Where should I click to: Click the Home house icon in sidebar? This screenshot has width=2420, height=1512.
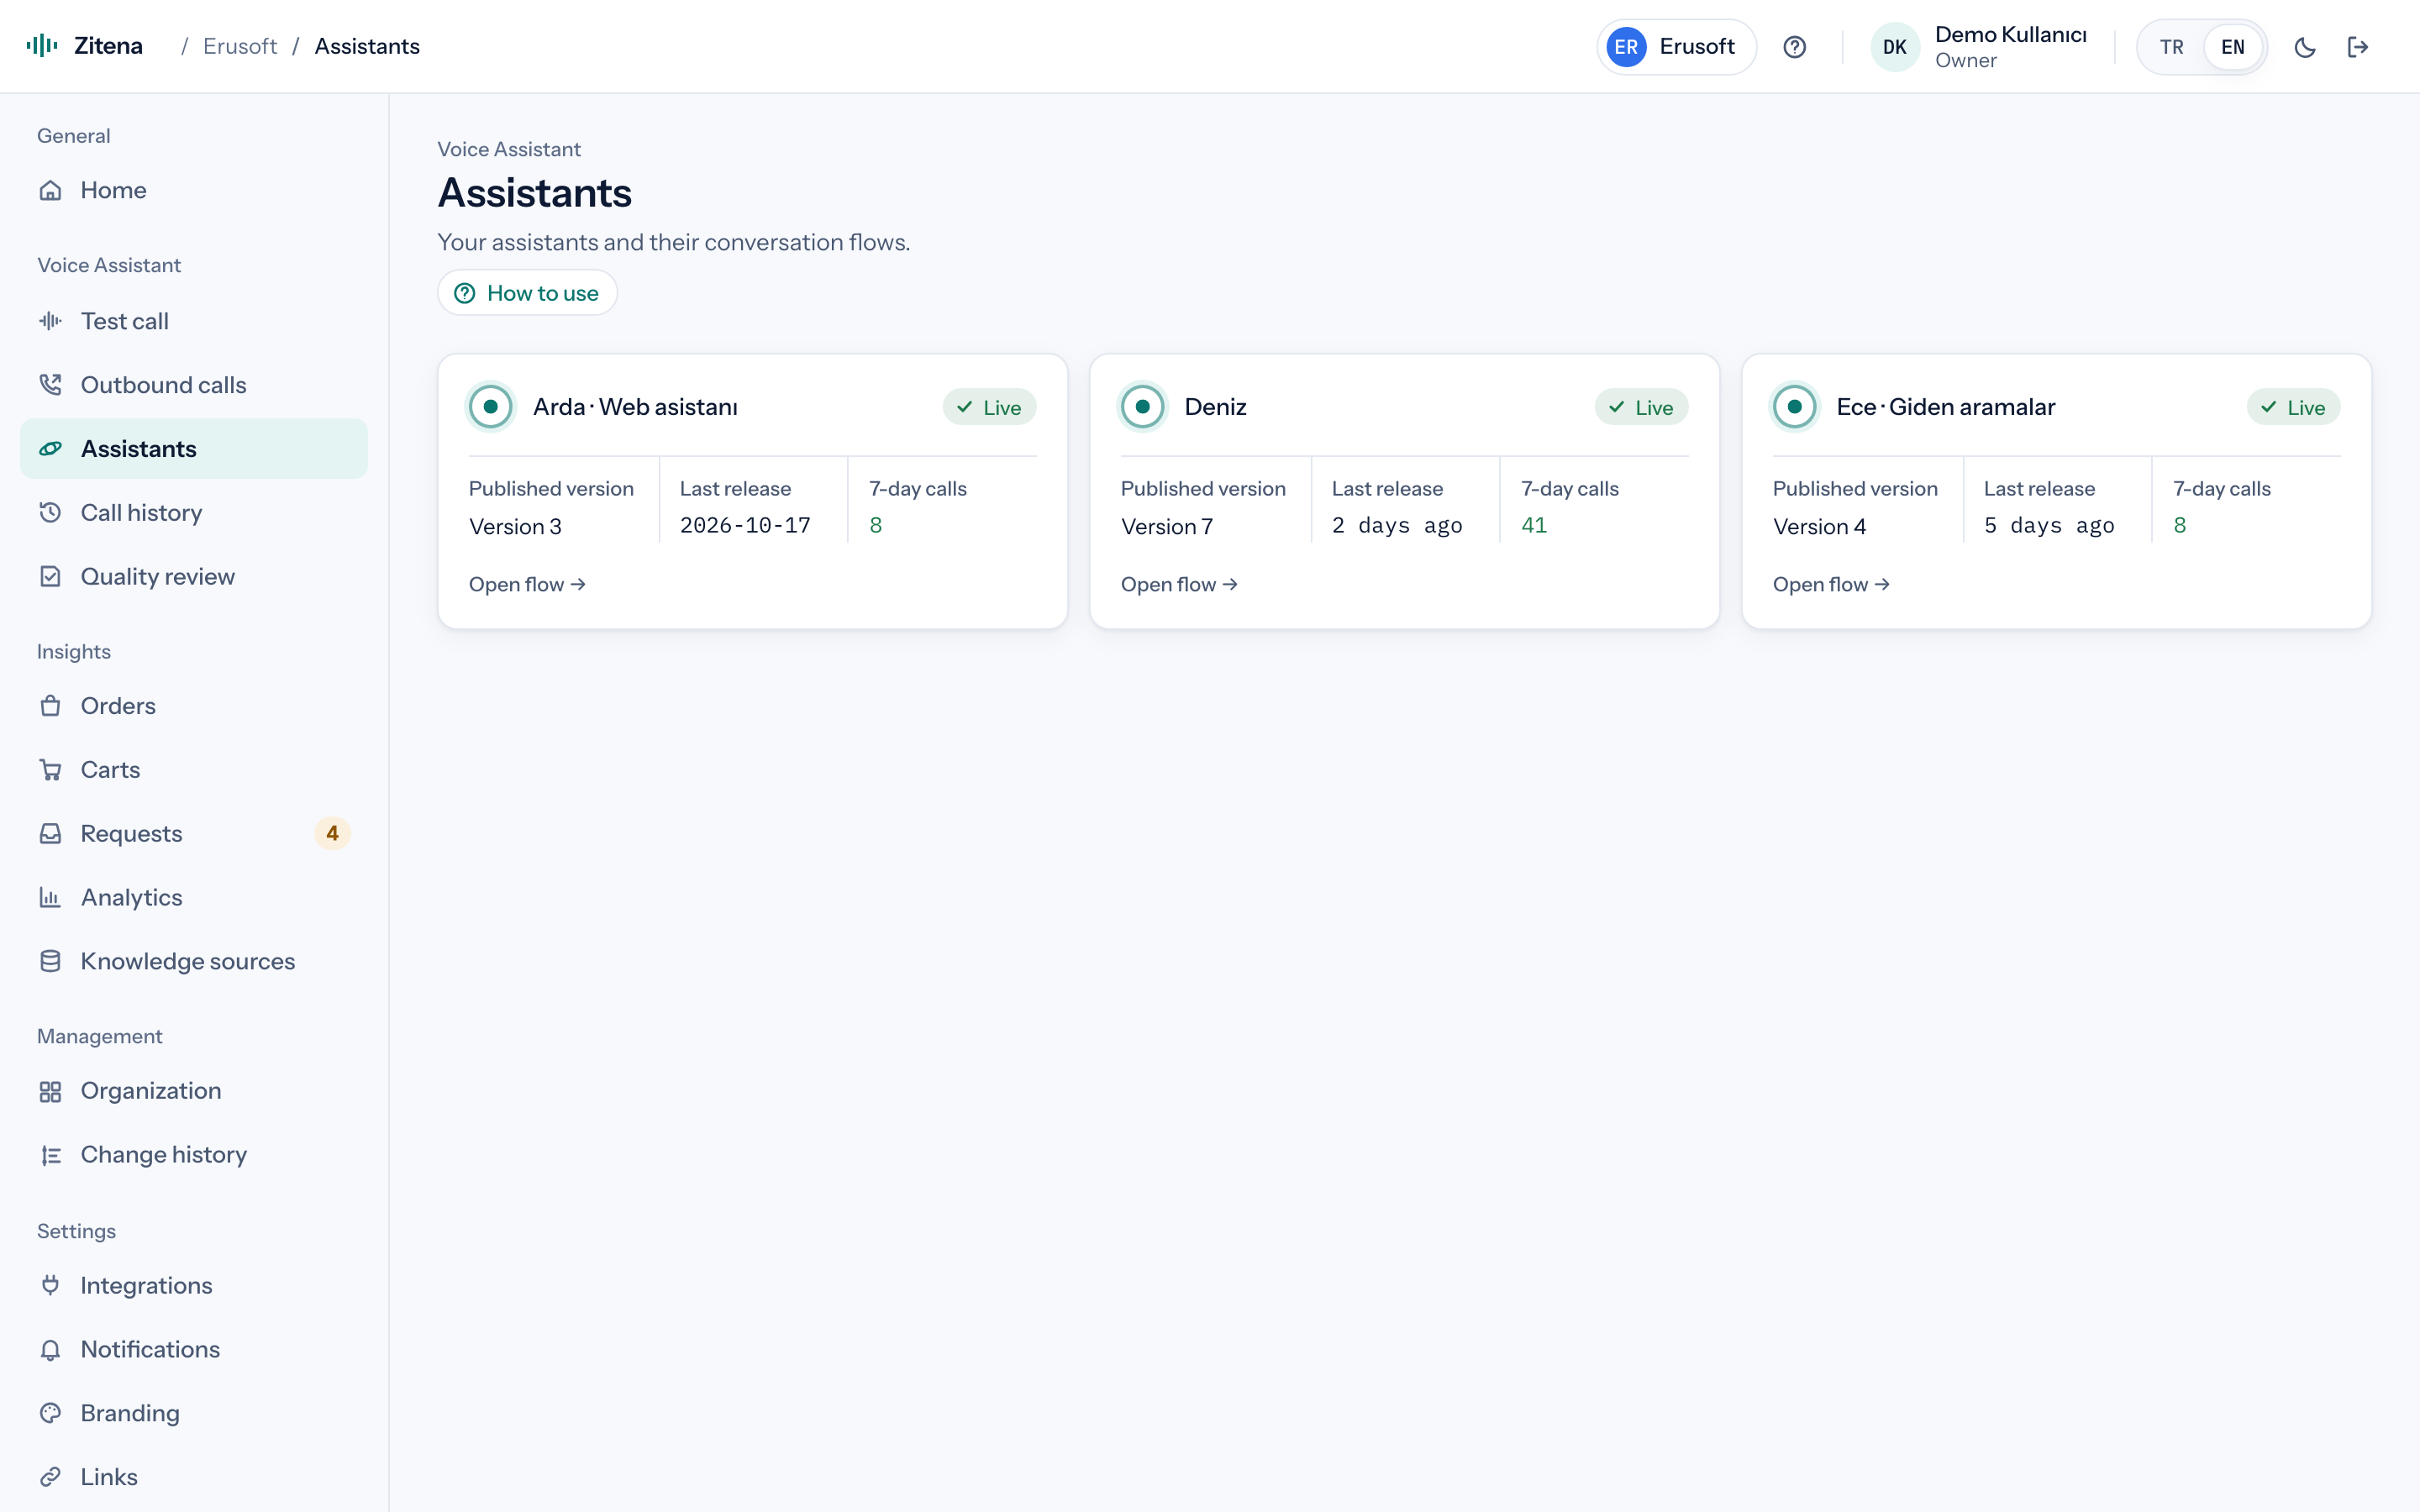(x=50, y=190)
